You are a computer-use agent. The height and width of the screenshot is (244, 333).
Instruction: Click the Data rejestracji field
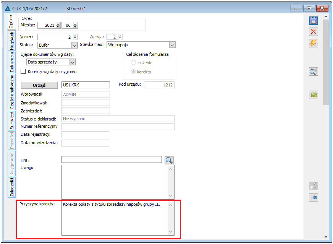tap(85, 135)
